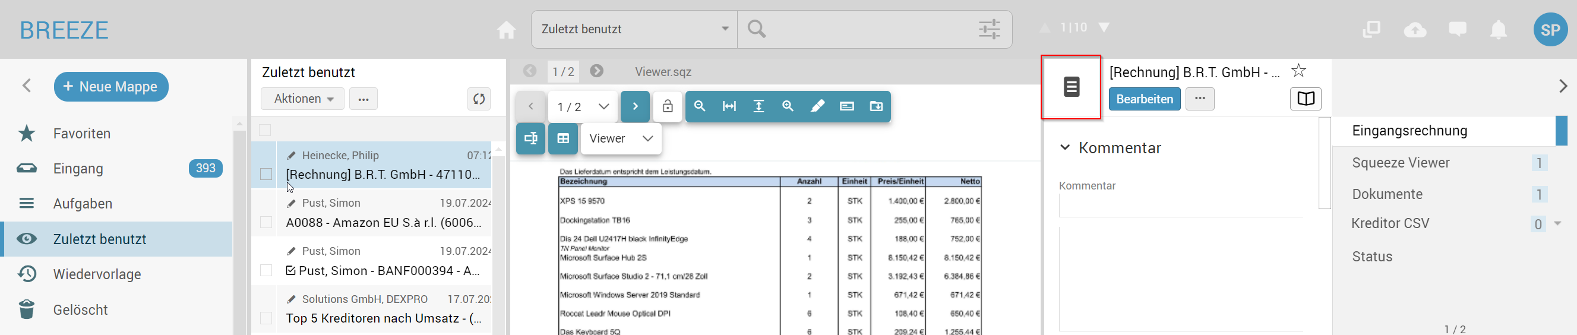The width and height of the screenshot is (1577, 335).
Task: Toggle the select-all checkbox in list header
Action: coord(264,130)
